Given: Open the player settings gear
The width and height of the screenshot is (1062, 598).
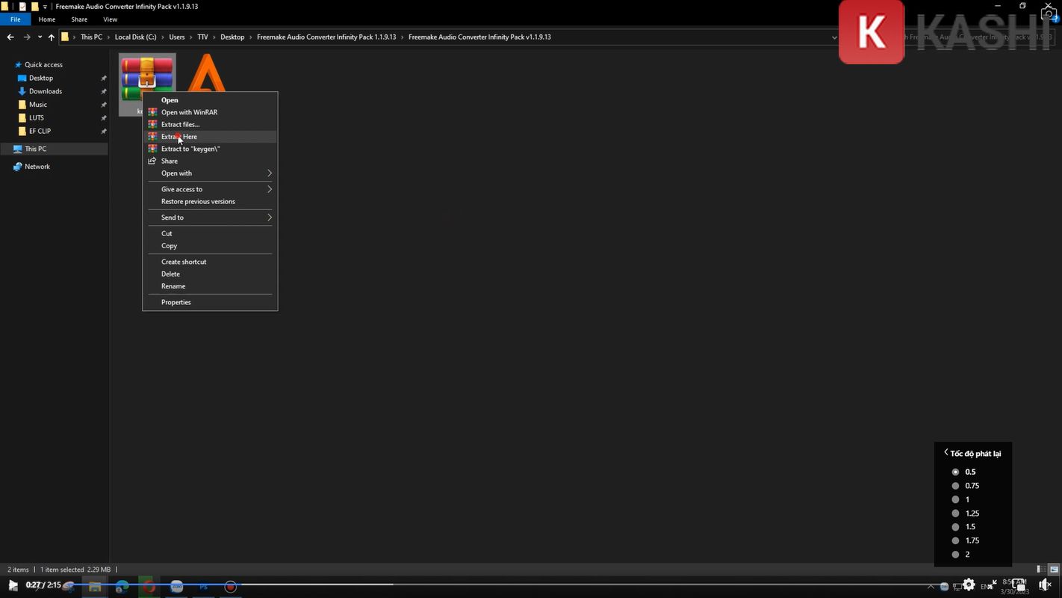Looking at the screenshot, I should (x=969, y=585).
